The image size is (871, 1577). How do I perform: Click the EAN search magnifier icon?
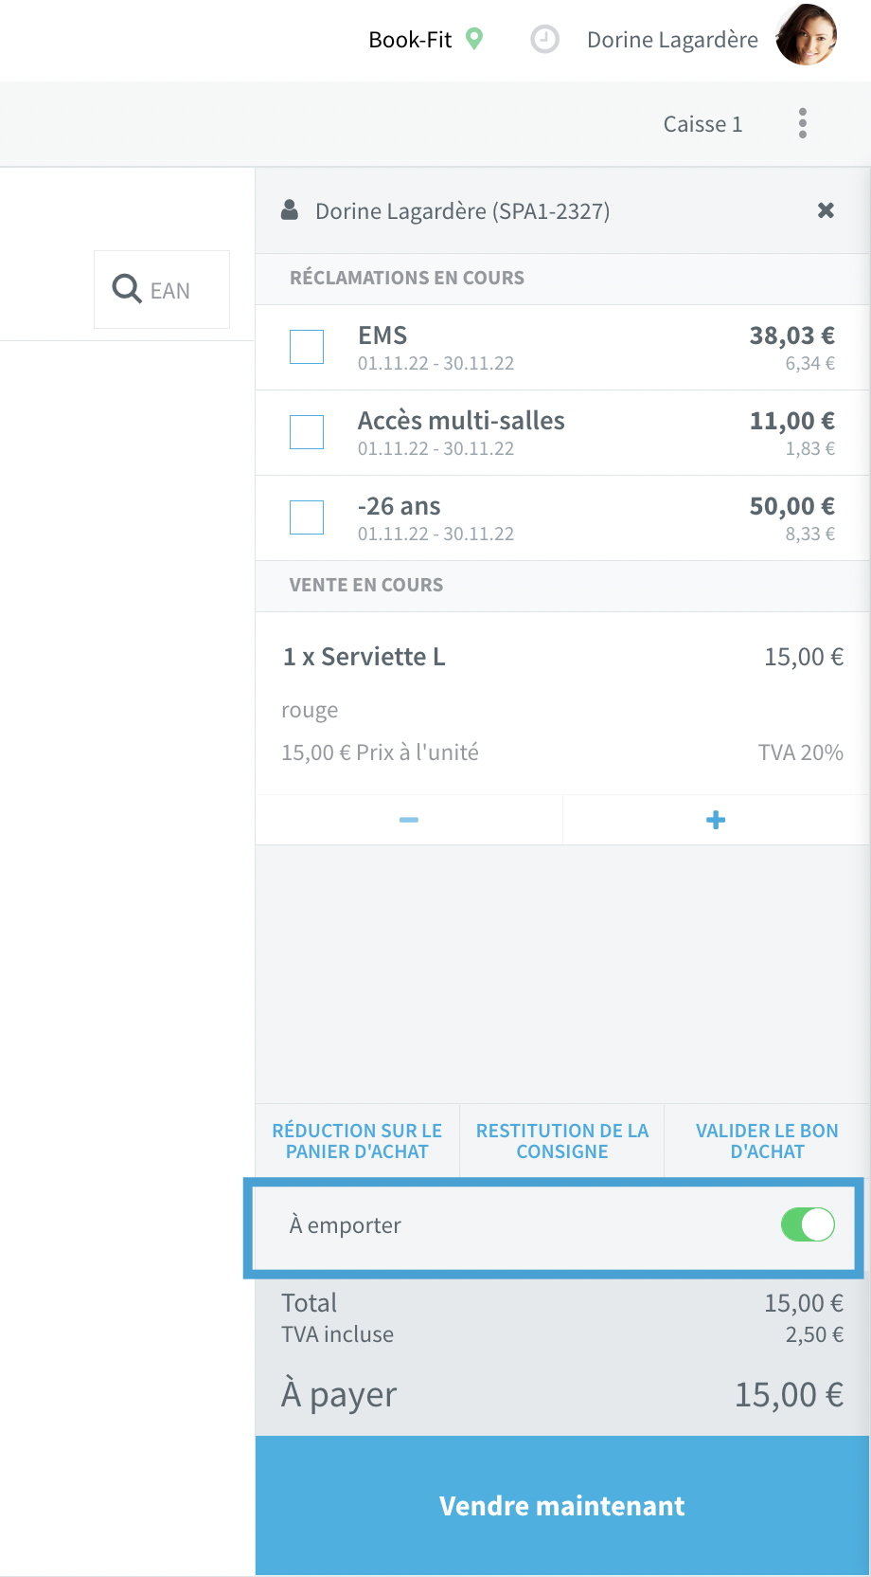pyautogui.click(x=127, y=288)
